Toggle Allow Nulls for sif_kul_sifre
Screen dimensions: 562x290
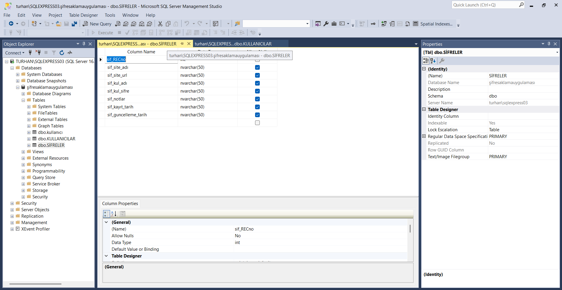pyautogui.click(x=257, y=91)
